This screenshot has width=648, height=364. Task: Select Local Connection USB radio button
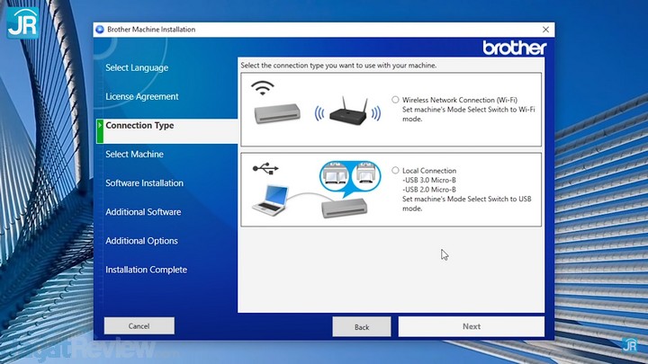tap(395, 171)
